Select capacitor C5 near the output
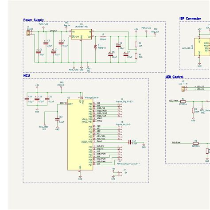Viewport: 210px width, 210px height. (111, 54)
